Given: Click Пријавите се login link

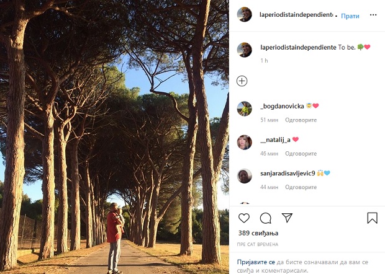Looking at the screenshot, I should click(256, 262).
